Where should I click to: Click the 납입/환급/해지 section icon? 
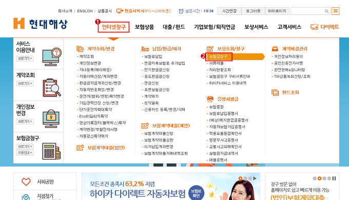[x=145, y=49]
